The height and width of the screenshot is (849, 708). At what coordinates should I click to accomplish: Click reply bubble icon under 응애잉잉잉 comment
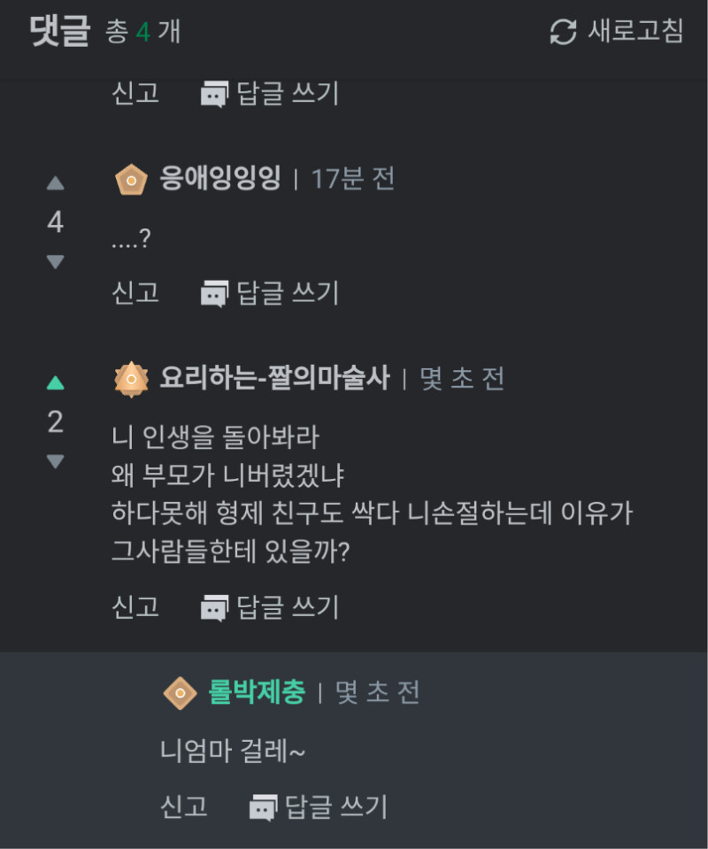pos(214,293)
